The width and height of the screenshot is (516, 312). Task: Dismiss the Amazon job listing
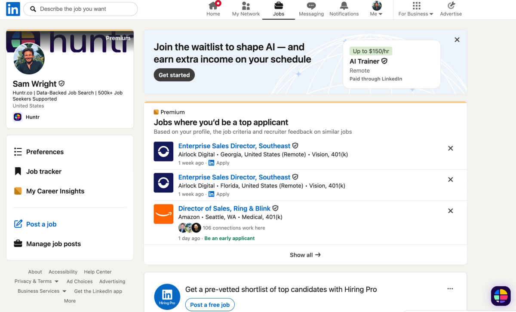(451, 211)
